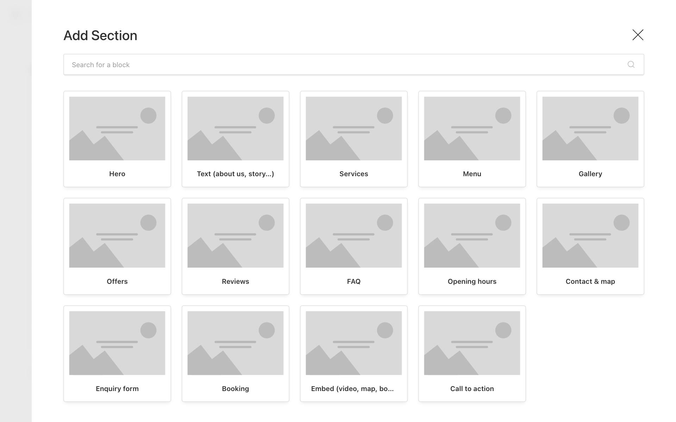Add the Opening hours block
This screenshot has height=422, width=676.
coord(472,246)
